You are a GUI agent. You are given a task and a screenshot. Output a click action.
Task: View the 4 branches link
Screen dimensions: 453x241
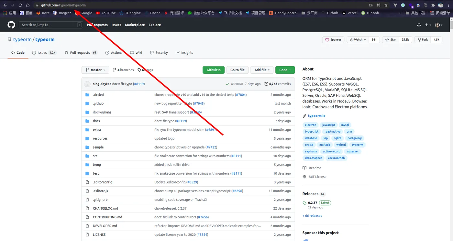pos(123,70)
